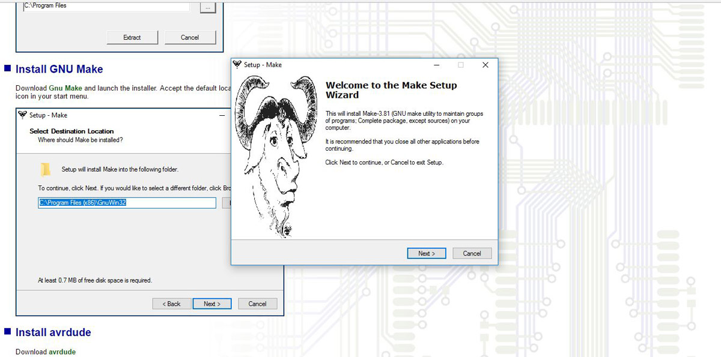Click the Select Destination Location heading text
This screenshot has width=721, height=357.
pos(71,131)
